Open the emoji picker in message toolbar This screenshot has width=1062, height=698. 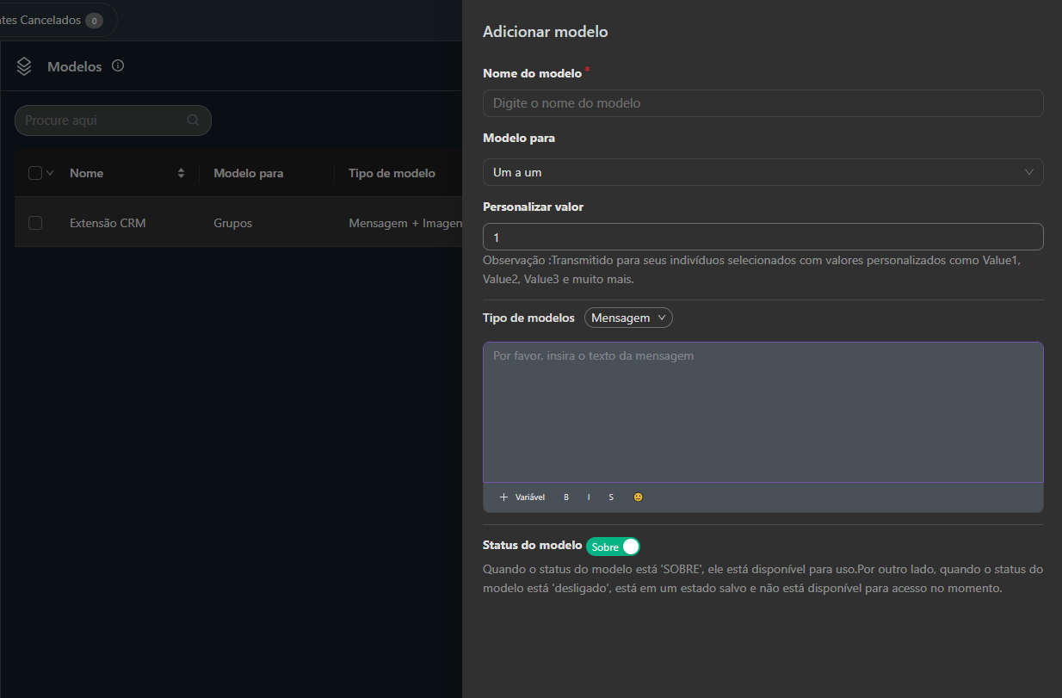click(638, 497)
